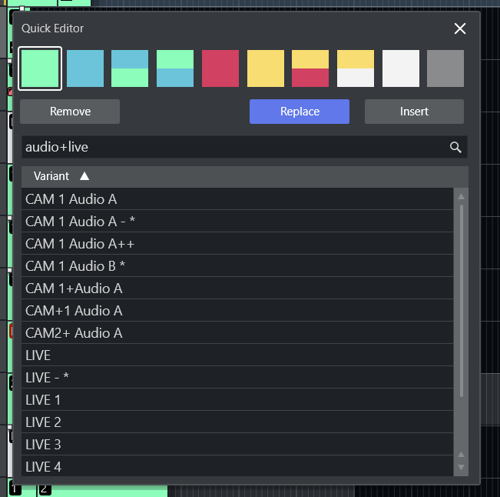The height and width of the screenshot is (497, 500).
Task: Select the white color swatch
Action: click(401, 68)
